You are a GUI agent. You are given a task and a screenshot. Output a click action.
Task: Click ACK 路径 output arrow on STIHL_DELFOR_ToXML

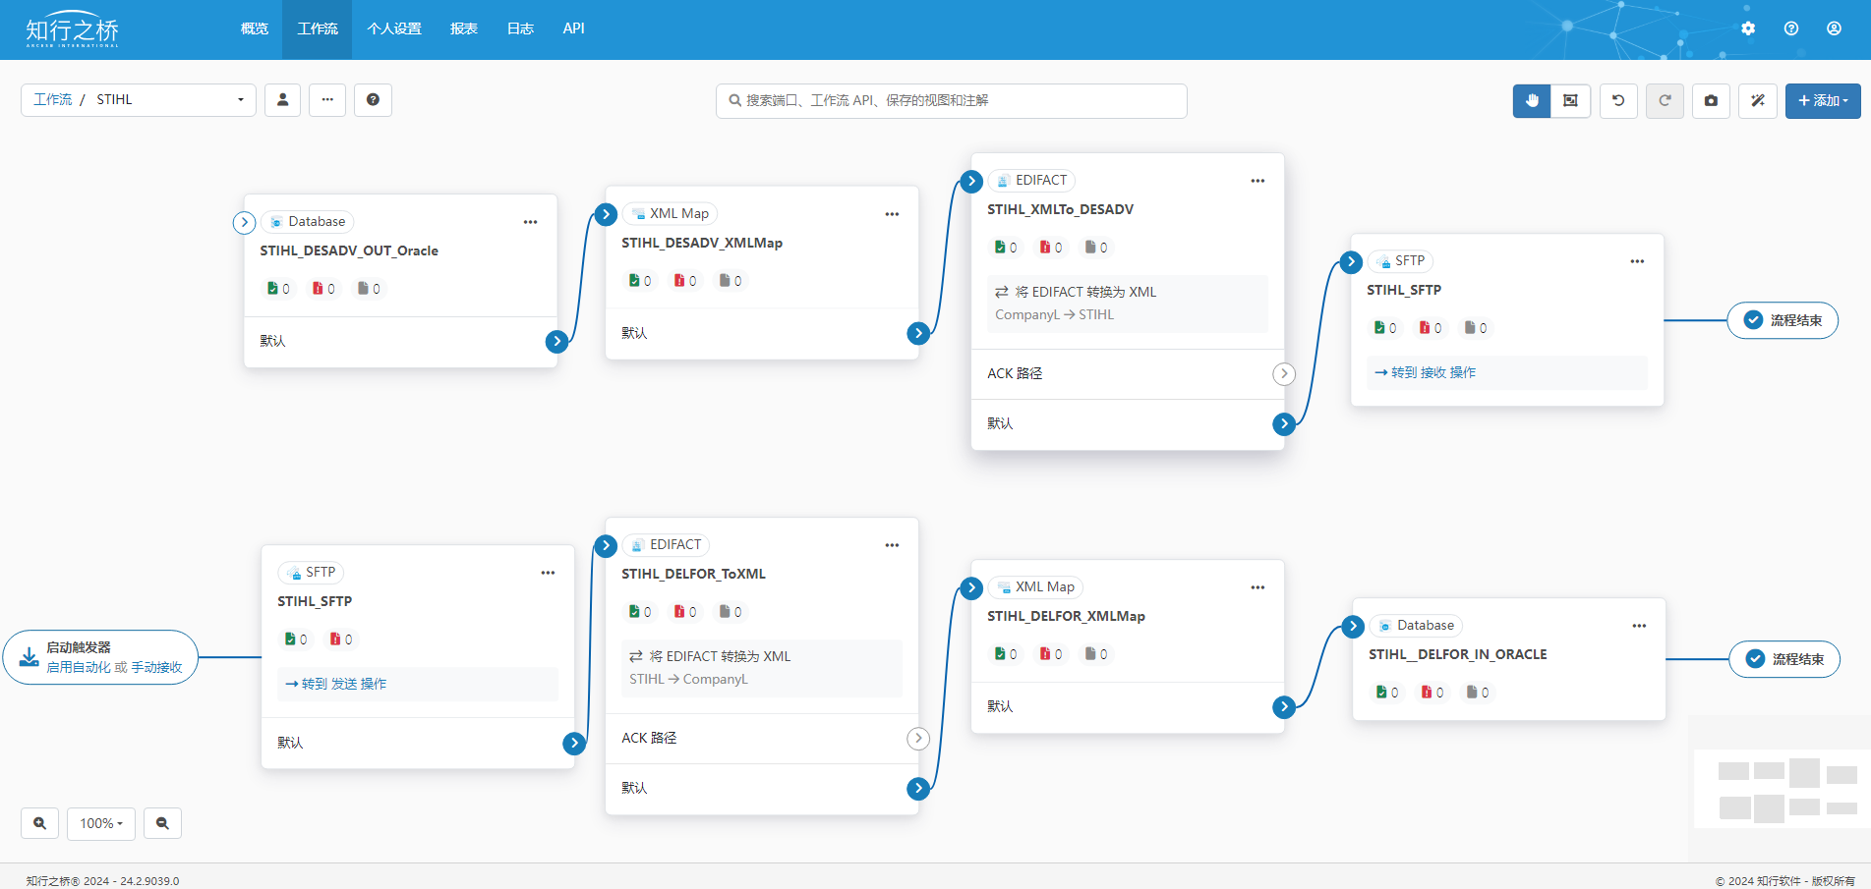[x=918, y=738]
